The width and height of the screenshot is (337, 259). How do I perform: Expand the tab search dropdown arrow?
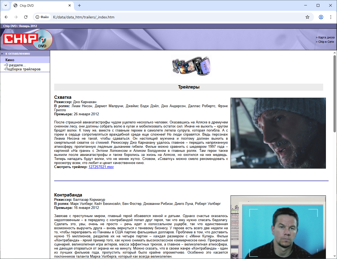tap(5, 5)
